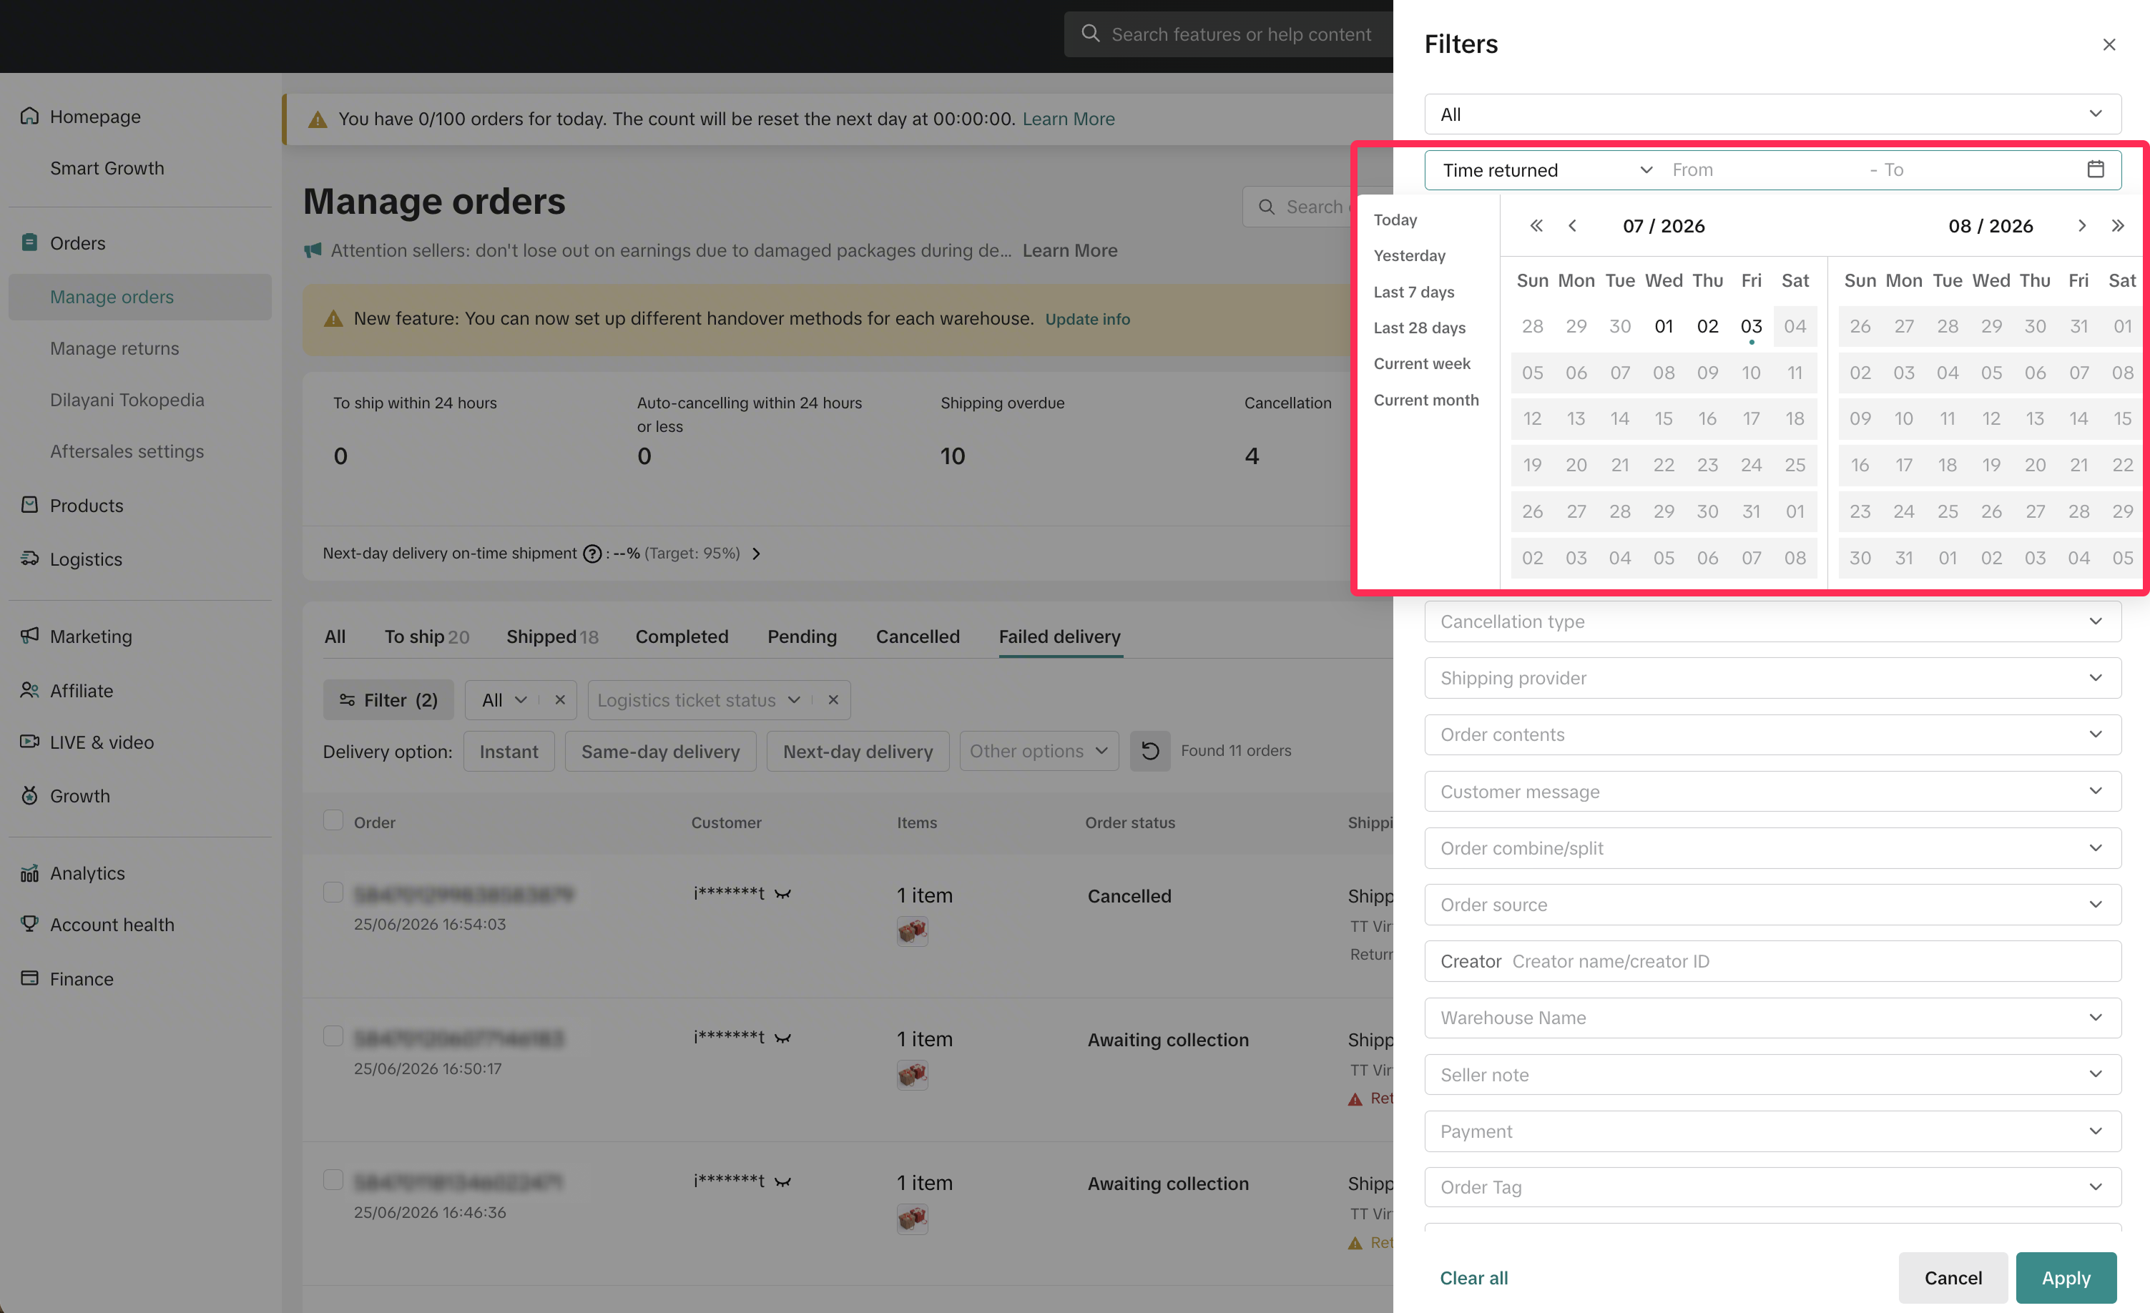Click the Clear all link
2150x1313 pixels.
pos(1473,1277)
